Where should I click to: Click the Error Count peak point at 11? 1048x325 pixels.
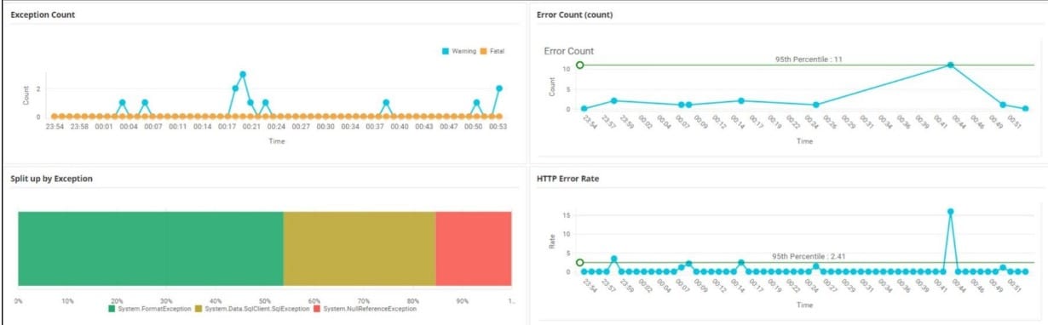(950, 65)
